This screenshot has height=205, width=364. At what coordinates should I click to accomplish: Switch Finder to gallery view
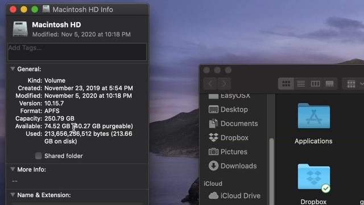[330, 84]
